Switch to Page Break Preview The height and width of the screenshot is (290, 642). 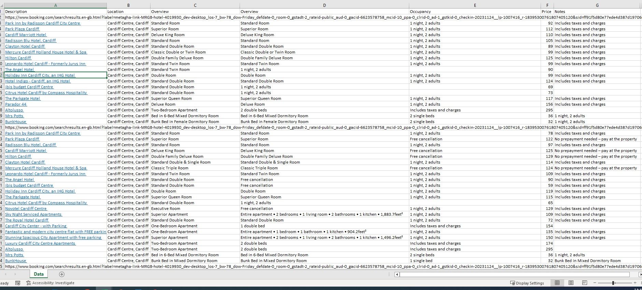(x=584, y=283)
